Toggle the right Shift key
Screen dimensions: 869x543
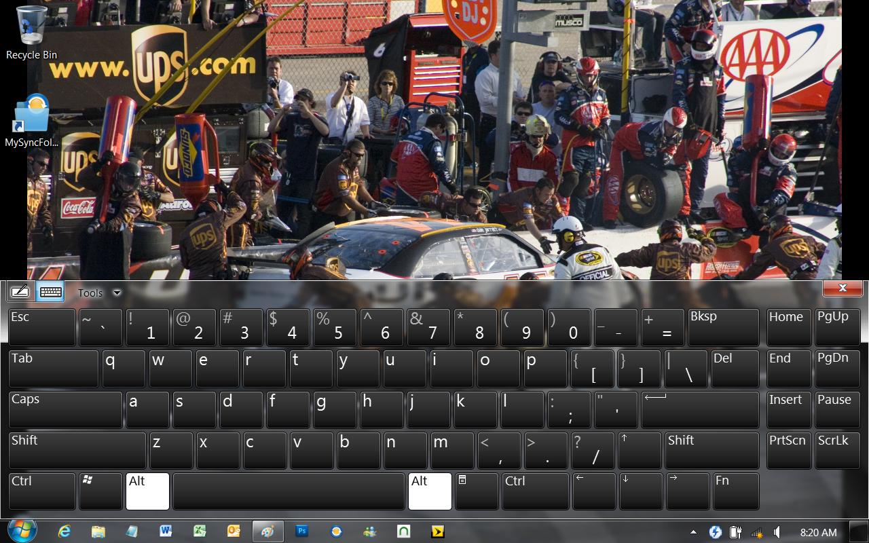(x=712, y=451)
